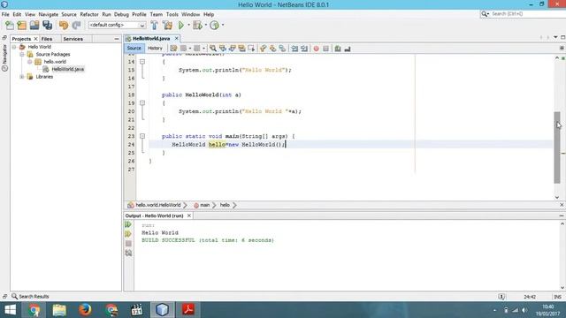This screenshot has width=566, height=318.
Task: Click the New Project toolbar icon
Action: coord(22,26)
